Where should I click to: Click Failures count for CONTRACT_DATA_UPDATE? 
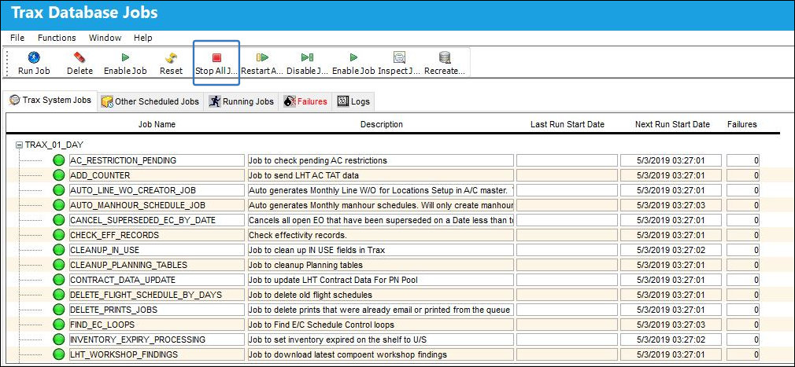tap(743, 280)
